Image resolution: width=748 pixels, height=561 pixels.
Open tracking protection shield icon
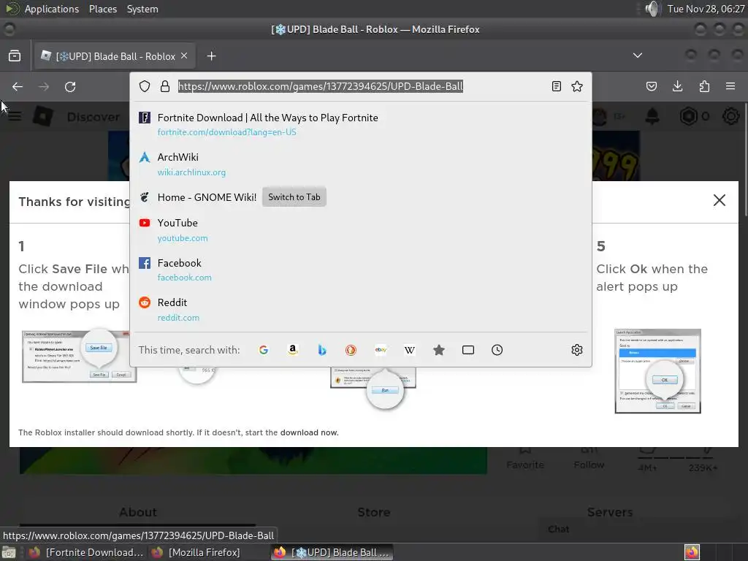pyautogui.click(x=145, y=86)
